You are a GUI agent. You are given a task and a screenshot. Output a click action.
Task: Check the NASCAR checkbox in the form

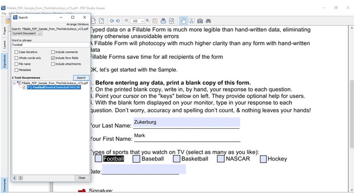pos(220,159)
